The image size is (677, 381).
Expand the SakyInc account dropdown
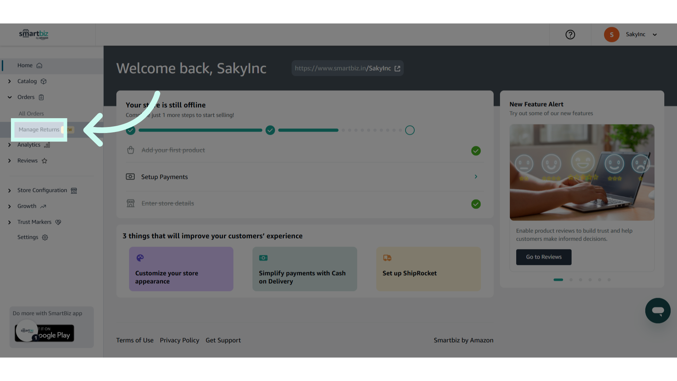(655, 35)
